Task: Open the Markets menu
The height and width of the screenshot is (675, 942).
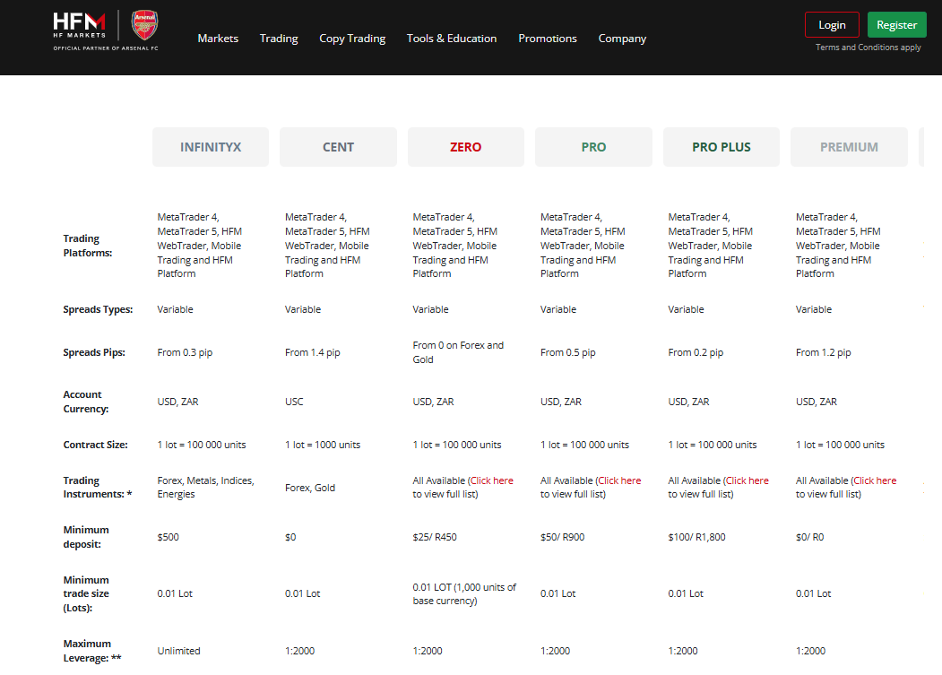Action: pyautogui.click(x=218, y=39)
